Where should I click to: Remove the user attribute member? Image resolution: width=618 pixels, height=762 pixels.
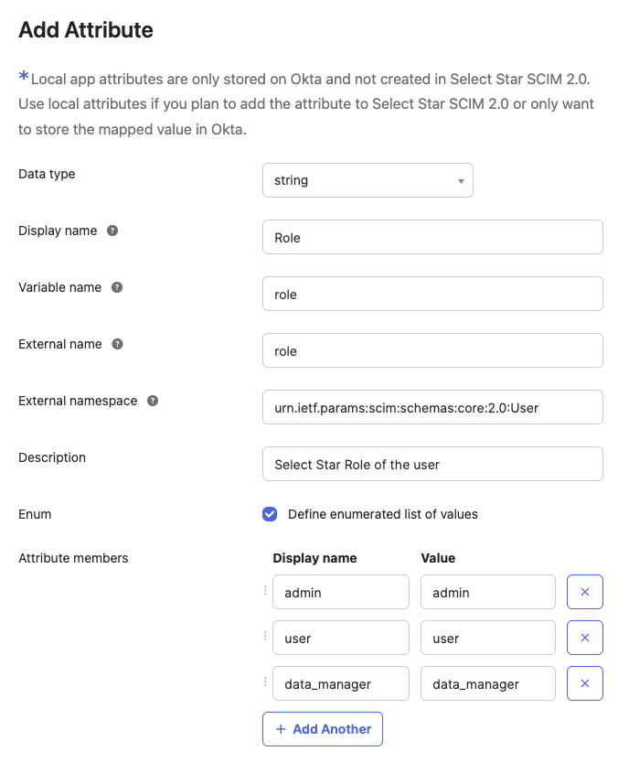pyautogui.click(x=585, y=638)
